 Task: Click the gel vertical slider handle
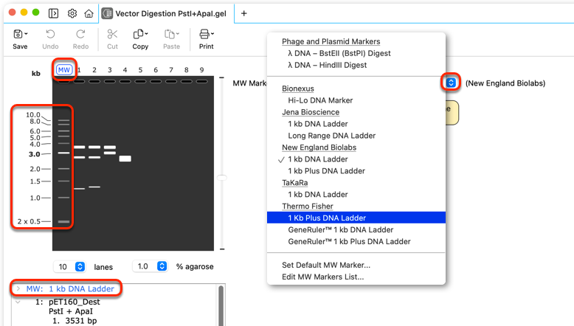click(x=222, y=178)
